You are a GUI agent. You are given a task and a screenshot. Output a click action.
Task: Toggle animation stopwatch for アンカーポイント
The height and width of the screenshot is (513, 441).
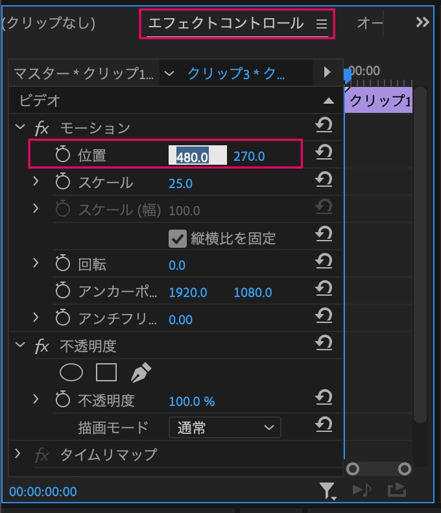(63, 290)
